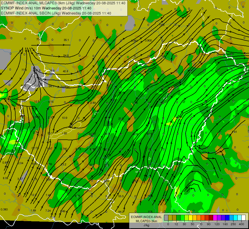The width and height of the screenshot is (249, 229).
Task: Click the J/kg unit label in legend
Action: point(146,225)
